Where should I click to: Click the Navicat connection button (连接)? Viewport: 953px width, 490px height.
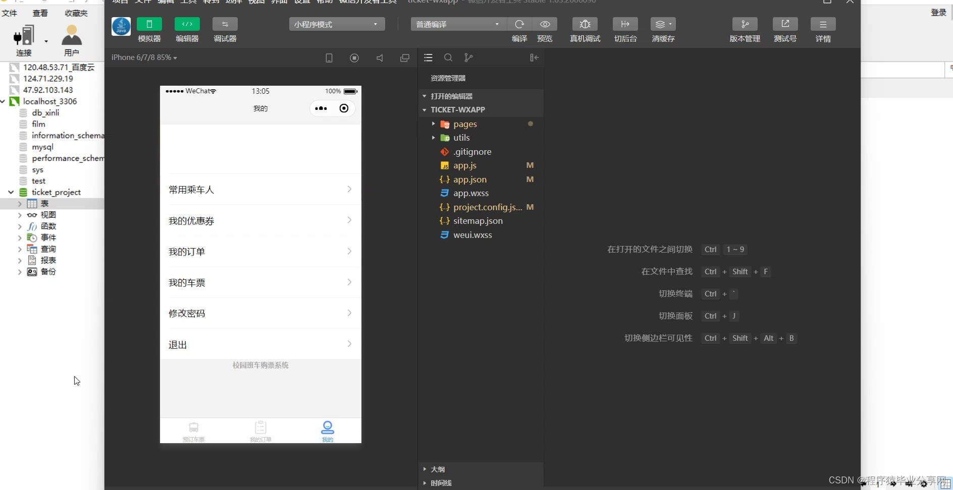(x=24, y=40)
